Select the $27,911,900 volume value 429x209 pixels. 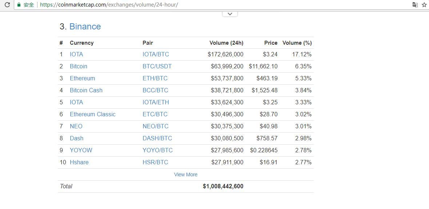click(x=227, y=162)
